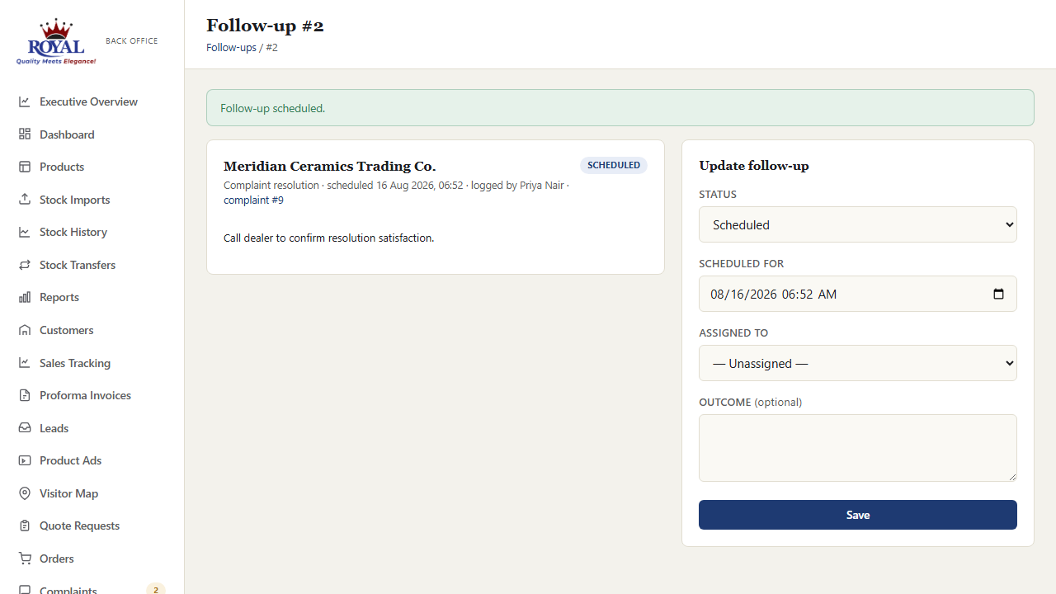The height and width of the screenshot is (594, 1056).
Task: Open the Products menu item
Action: 92,167
